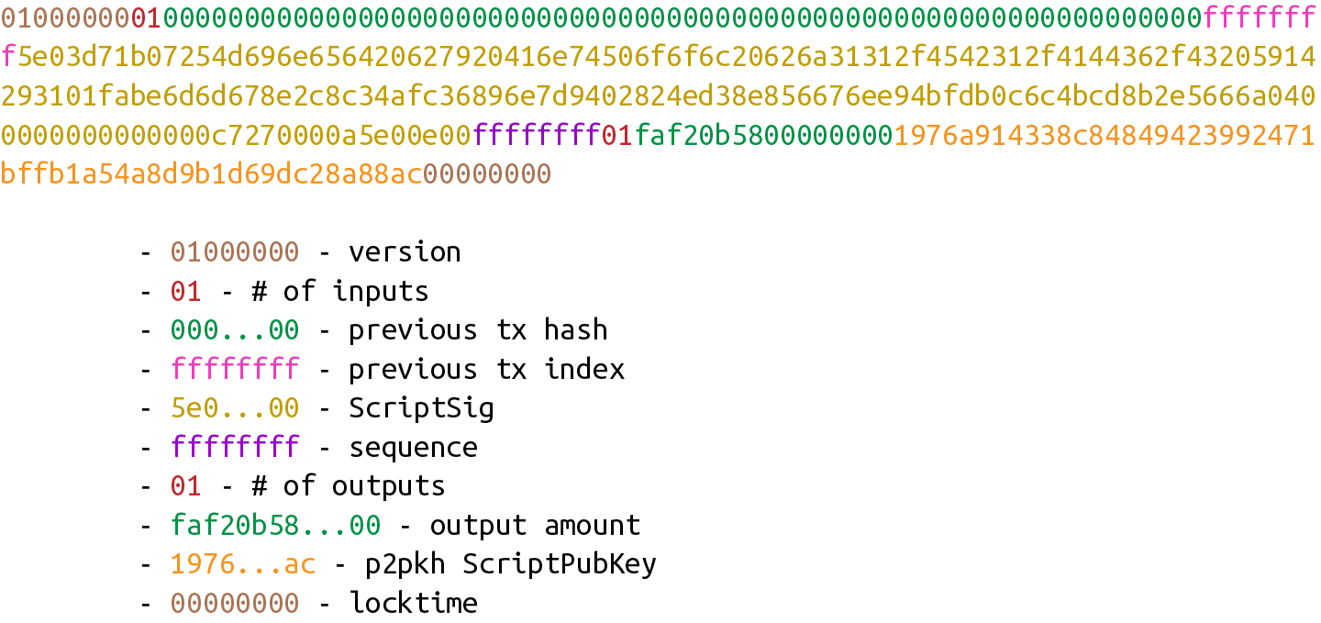Click the pink ffffffff legend code
Screen dimensions: 1321x623
pos(234,370)
